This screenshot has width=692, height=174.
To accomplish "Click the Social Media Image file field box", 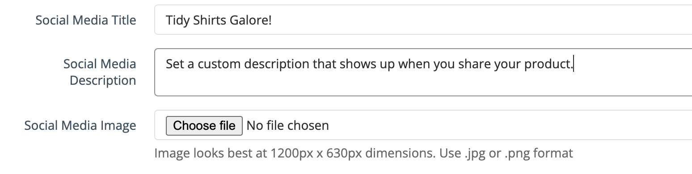I will [x=423, y=125].
